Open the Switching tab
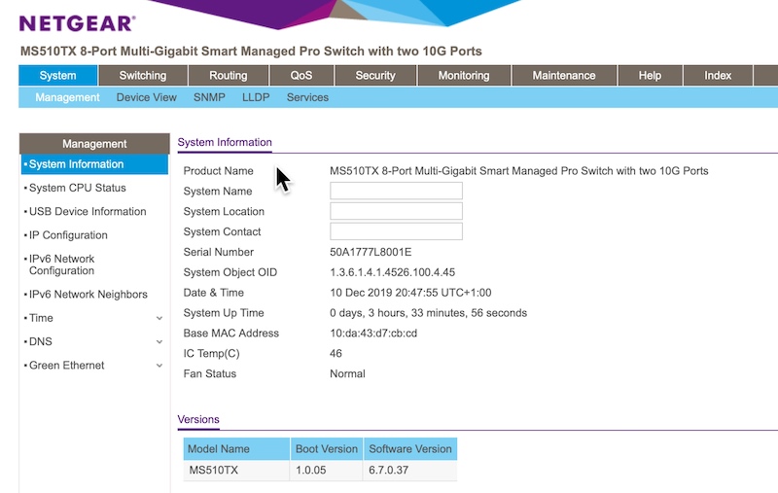Screen dimensions: 778x493 (143, 76)
